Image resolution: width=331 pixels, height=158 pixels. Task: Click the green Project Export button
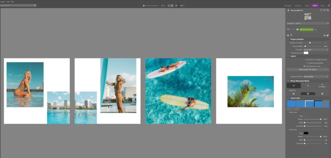pyautogui.click(x=307, y=30)
